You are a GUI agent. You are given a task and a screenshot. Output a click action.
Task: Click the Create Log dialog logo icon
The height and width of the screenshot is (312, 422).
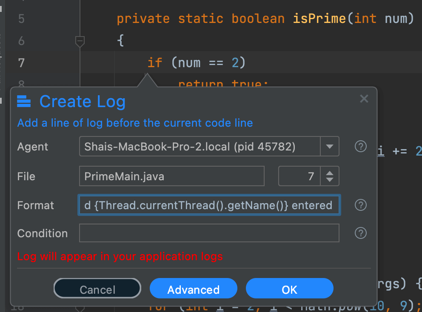pyautogui.click(x=24, y=101)
